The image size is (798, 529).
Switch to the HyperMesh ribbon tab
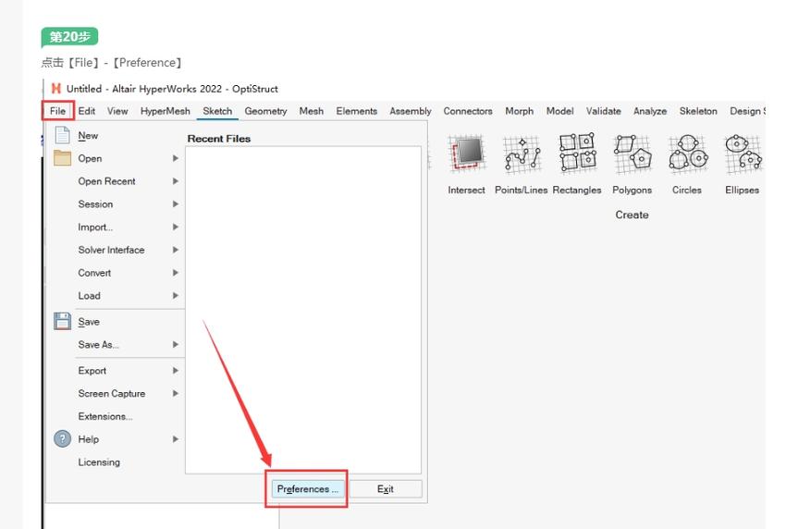pos(165,111)
